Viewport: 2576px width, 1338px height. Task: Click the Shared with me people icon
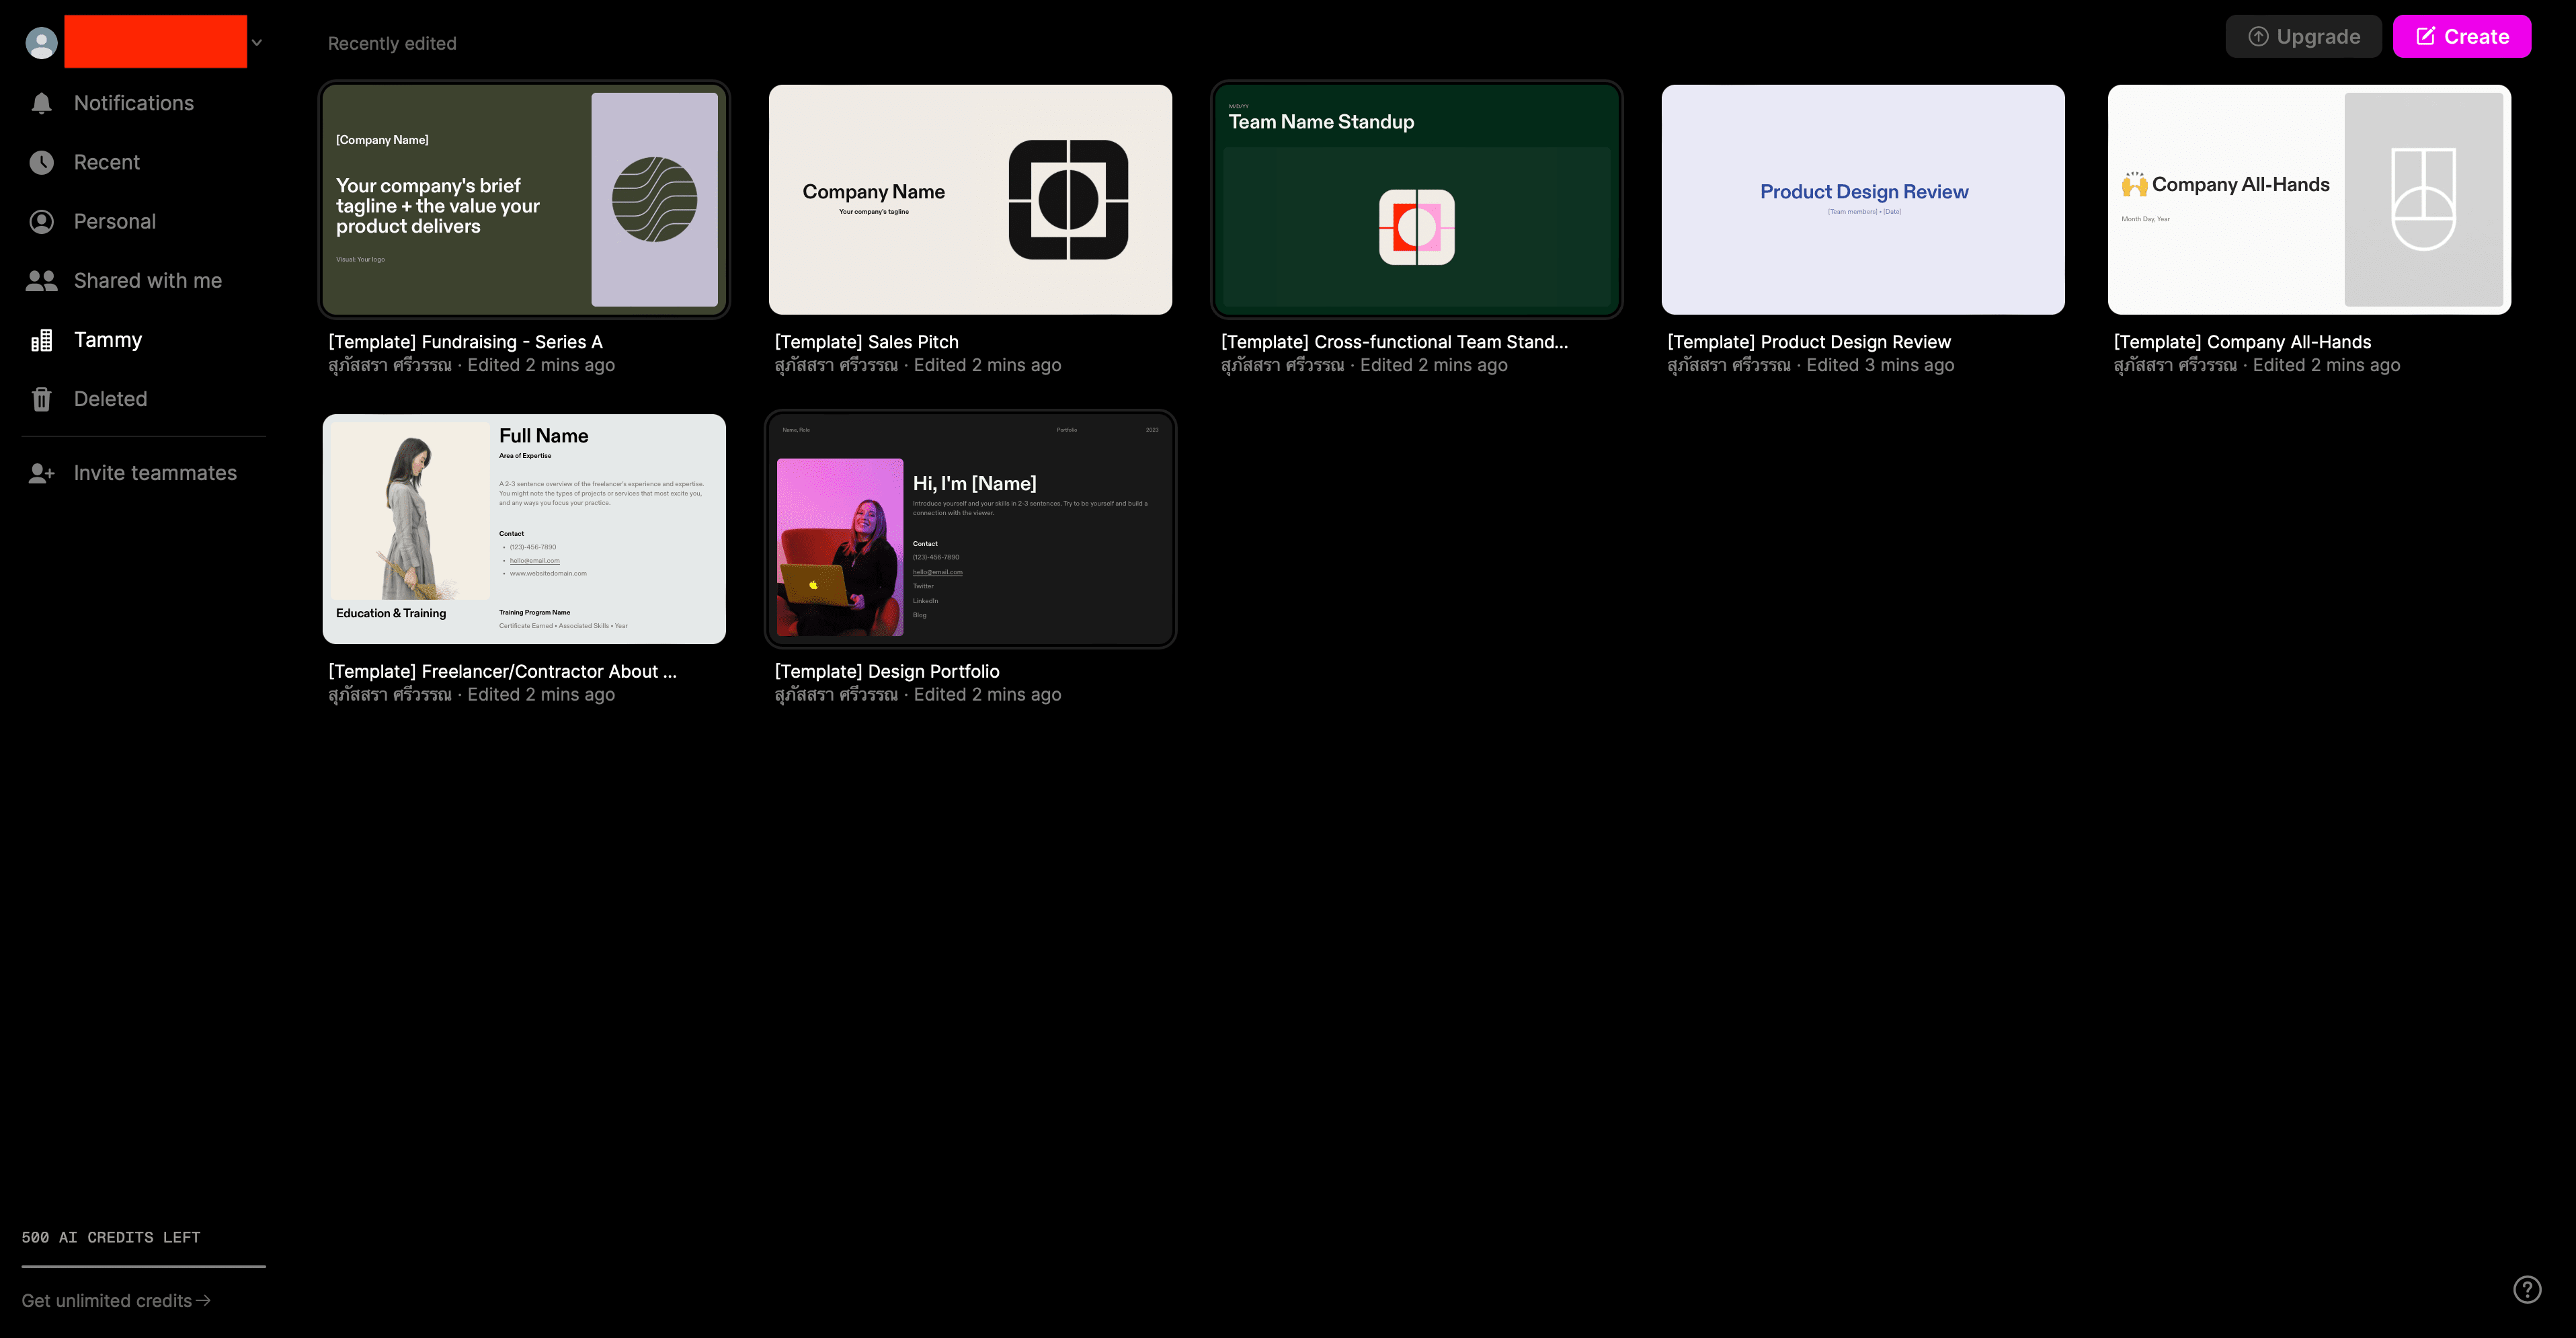tap(41, 281)
